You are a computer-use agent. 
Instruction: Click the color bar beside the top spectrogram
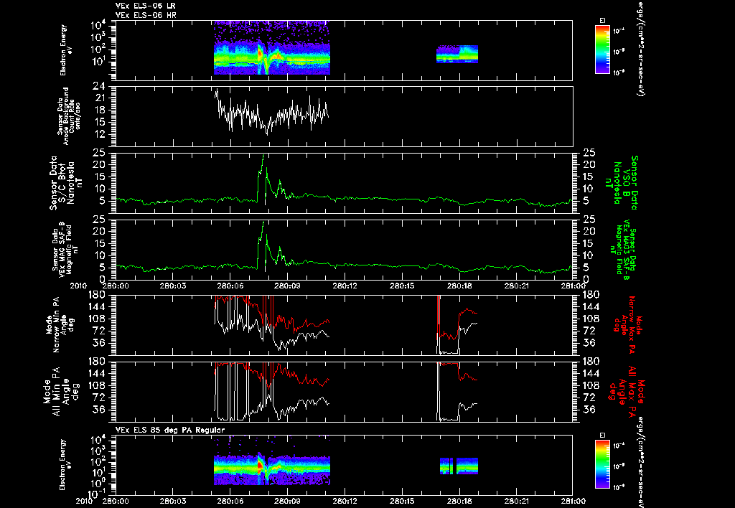pyautogui.click(x=602, y=50)
